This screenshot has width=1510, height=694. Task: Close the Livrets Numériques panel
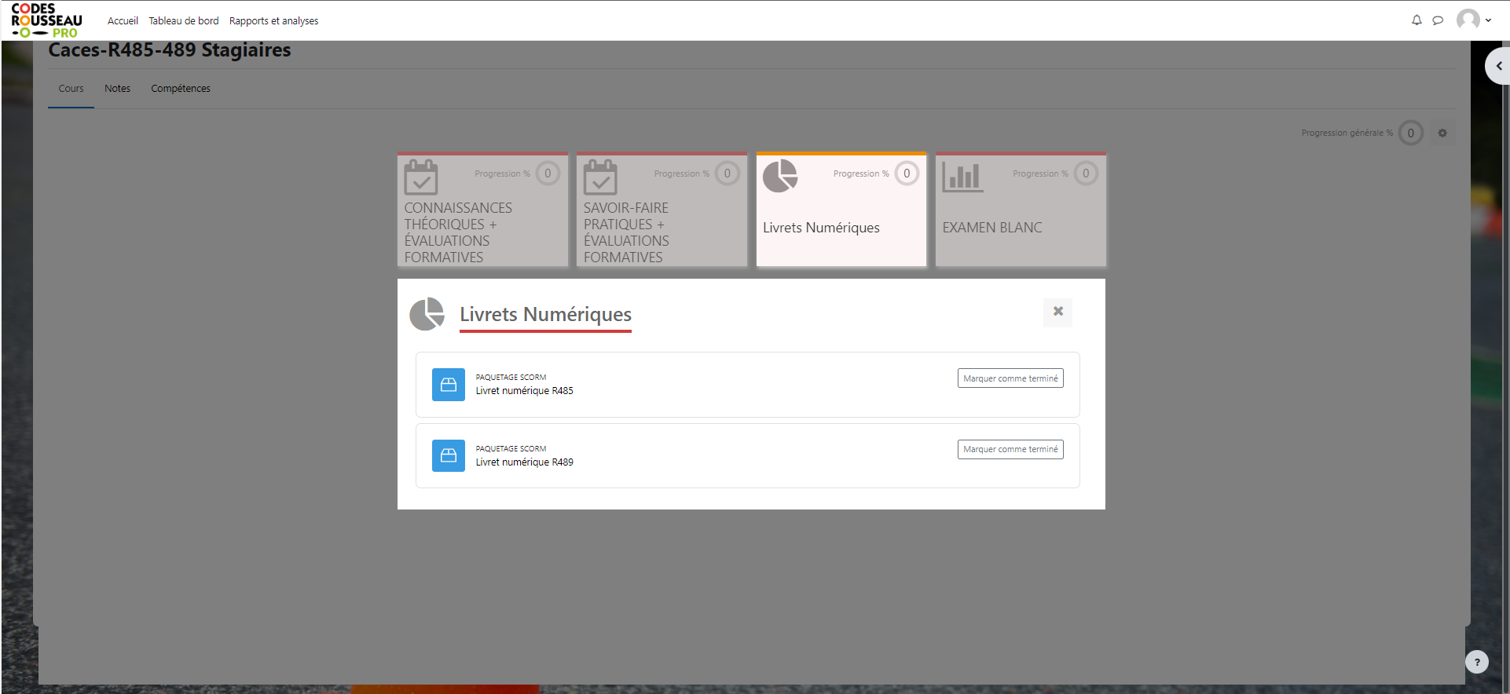[x=1057, y=312]
